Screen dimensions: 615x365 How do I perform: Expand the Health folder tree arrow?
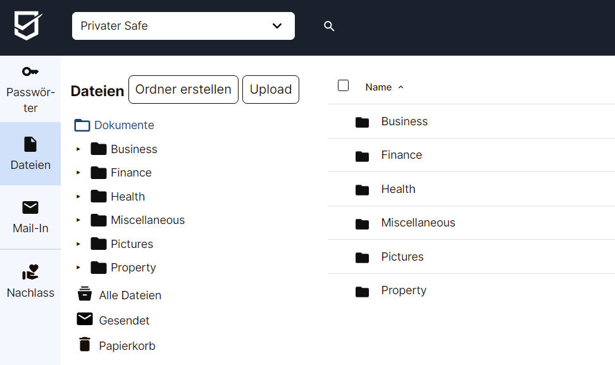78,197
